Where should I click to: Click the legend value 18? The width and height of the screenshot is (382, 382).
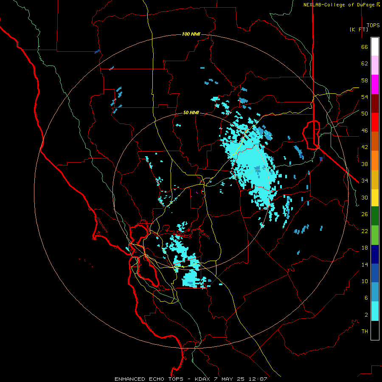[x=365, y=248]
